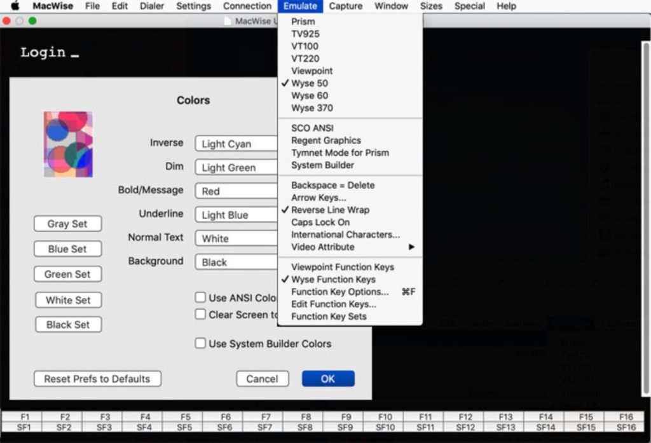Open the Dim color dropdown

[x=236, y=167]
